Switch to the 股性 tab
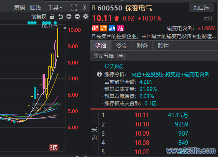Image resolution: width=218 pixels, height=157 pixels. pos(163,46)
